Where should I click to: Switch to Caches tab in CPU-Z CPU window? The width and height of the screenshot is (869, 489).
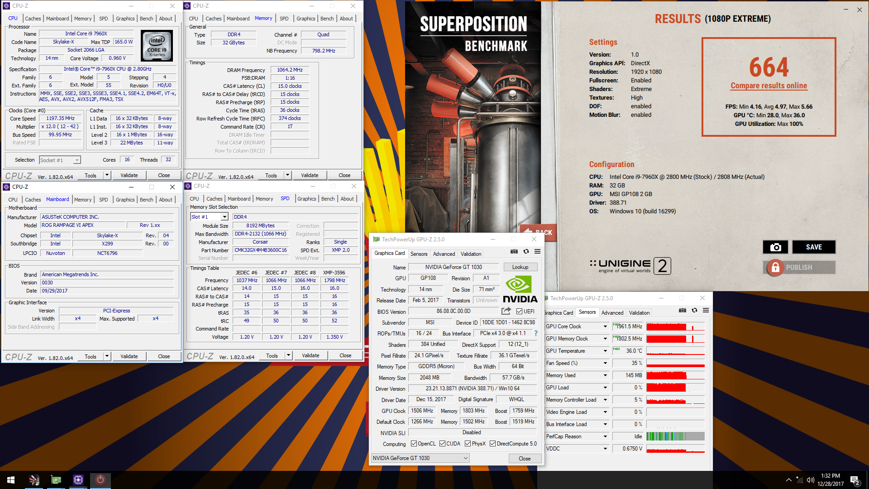pos(33,19)
